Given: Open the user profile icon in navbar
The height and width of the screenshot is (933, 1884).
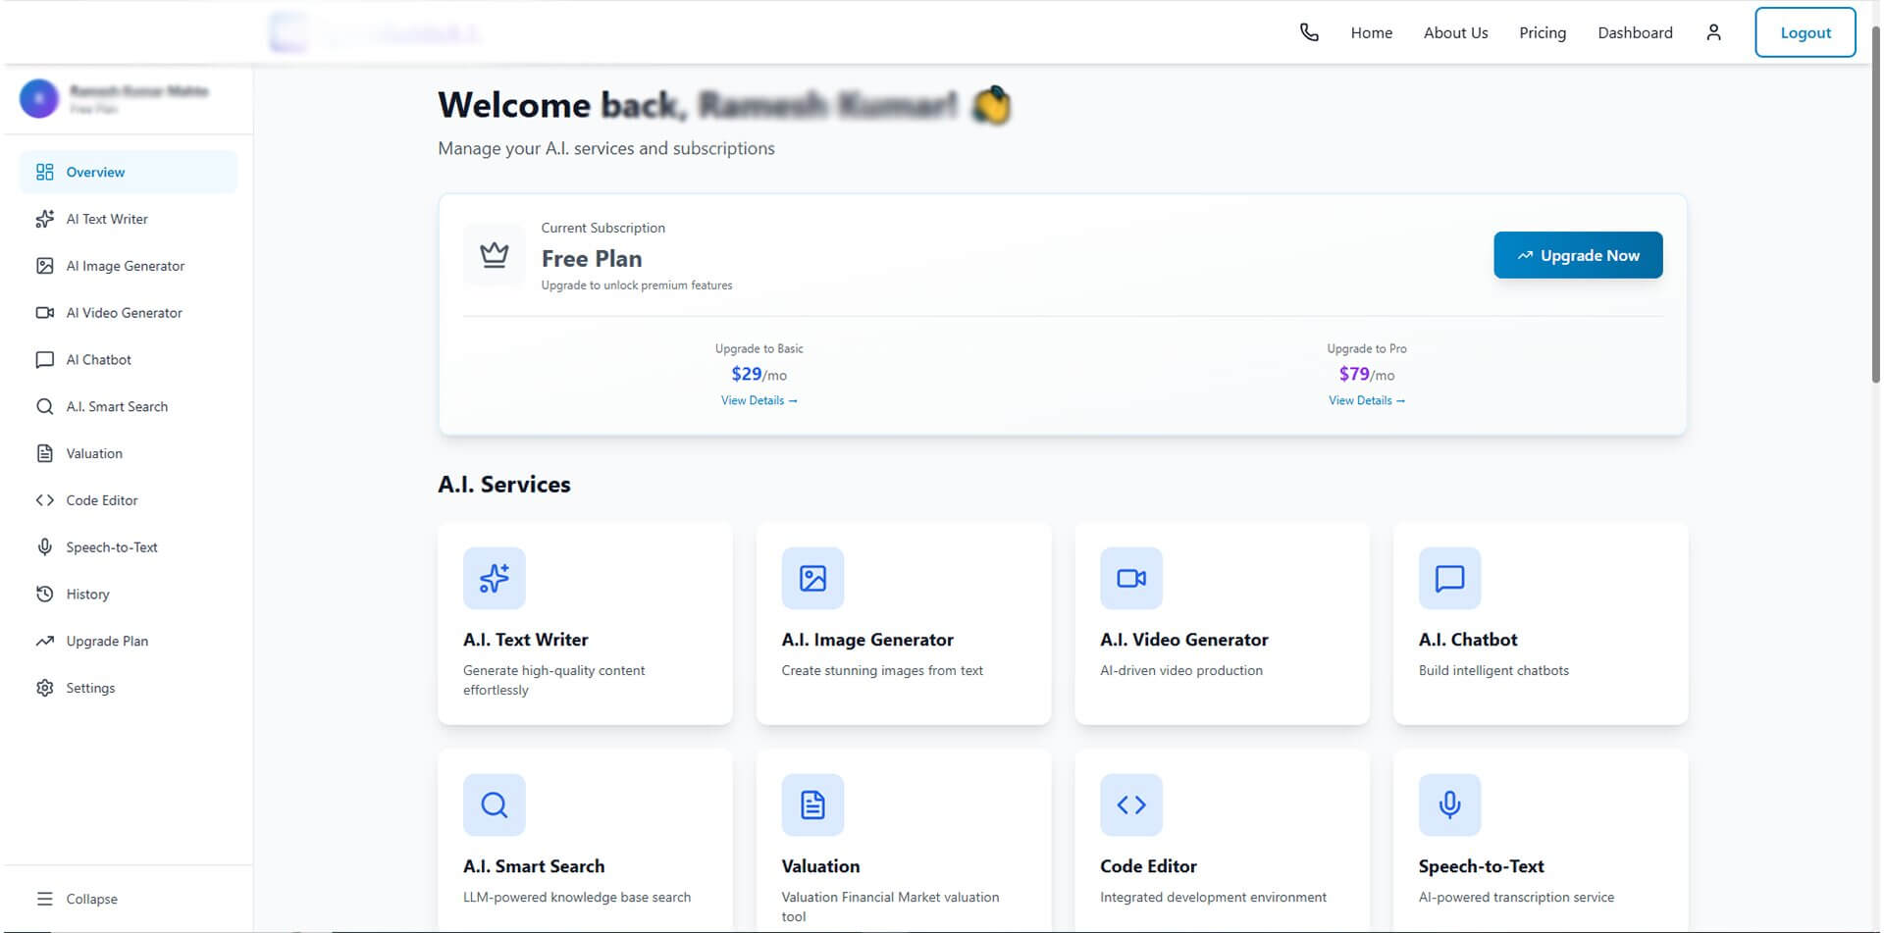Looking at the screenshot, I should tap(1713, 32).
